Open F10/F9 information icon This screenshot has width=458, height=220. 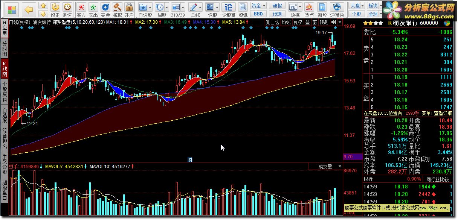coord(176,7)
